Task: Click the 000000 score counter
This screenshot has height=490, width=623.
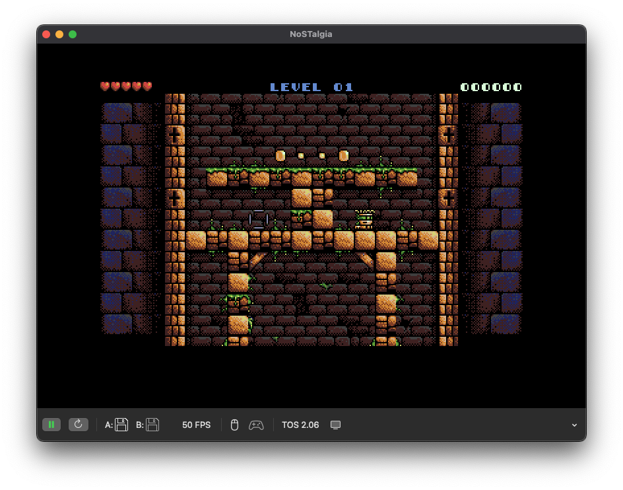Action: click(491, 87)
